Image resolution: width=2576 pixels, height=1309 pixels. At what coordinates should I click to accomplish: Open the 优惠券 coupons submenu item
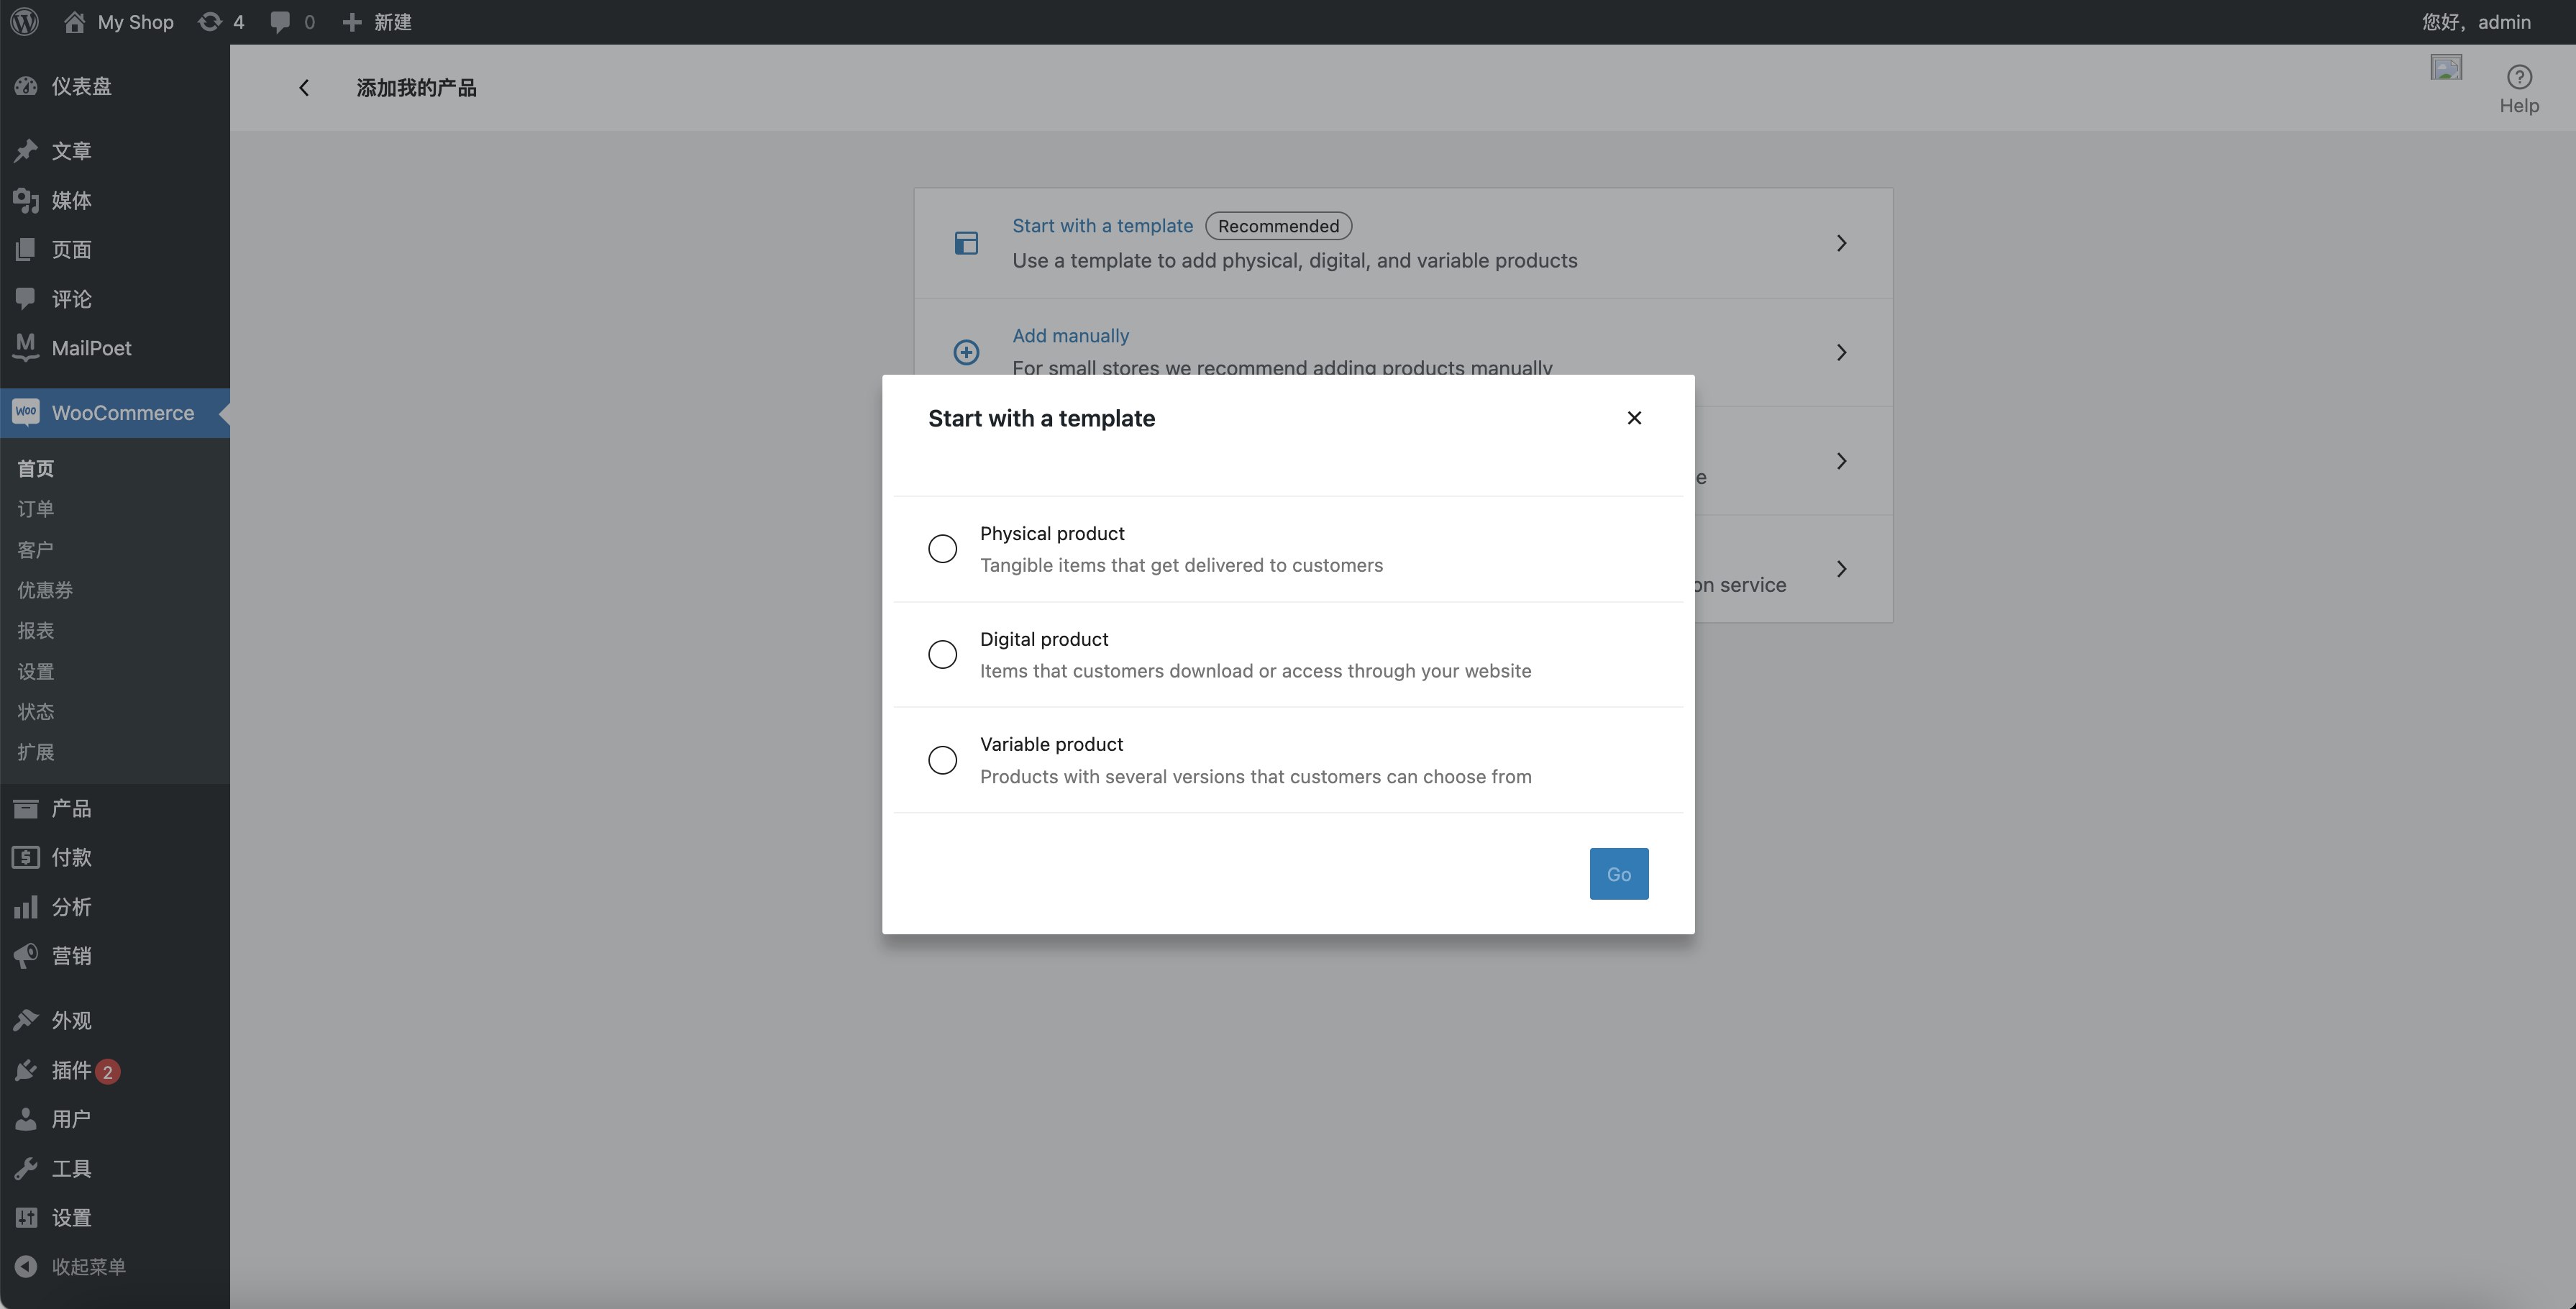click(x=45, y=590)
